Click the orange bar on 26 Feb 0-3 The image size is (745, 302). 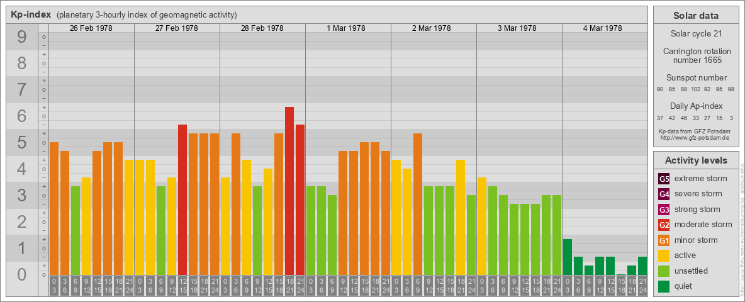(x=54, y=208)
